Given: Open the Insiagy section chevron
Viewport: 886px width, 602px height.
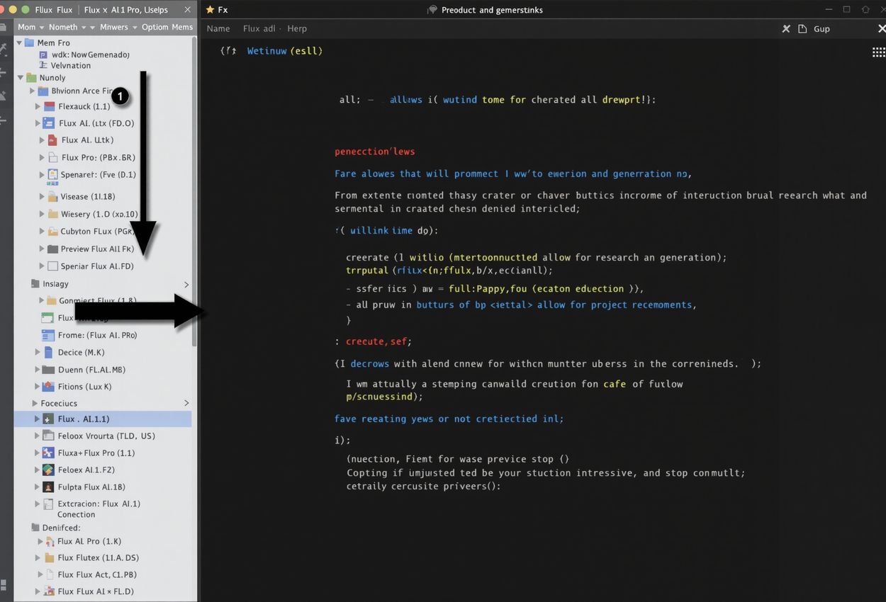Looking at the screenshot, I should 186,285.
